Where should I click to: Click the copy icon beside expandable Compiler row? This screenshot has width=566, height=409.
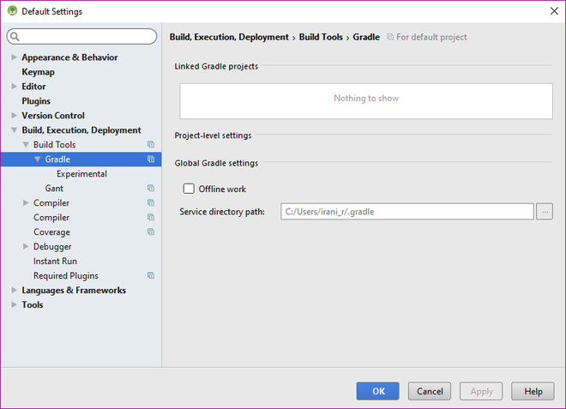click(x=151, y=202)
